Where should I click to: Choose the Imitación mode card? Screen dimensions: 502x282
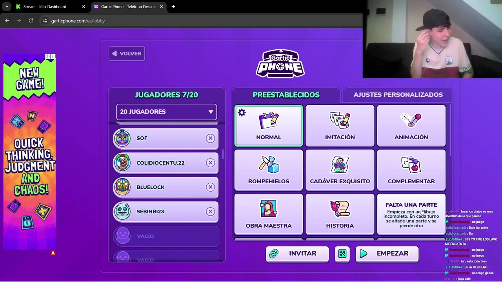point(340,126)
